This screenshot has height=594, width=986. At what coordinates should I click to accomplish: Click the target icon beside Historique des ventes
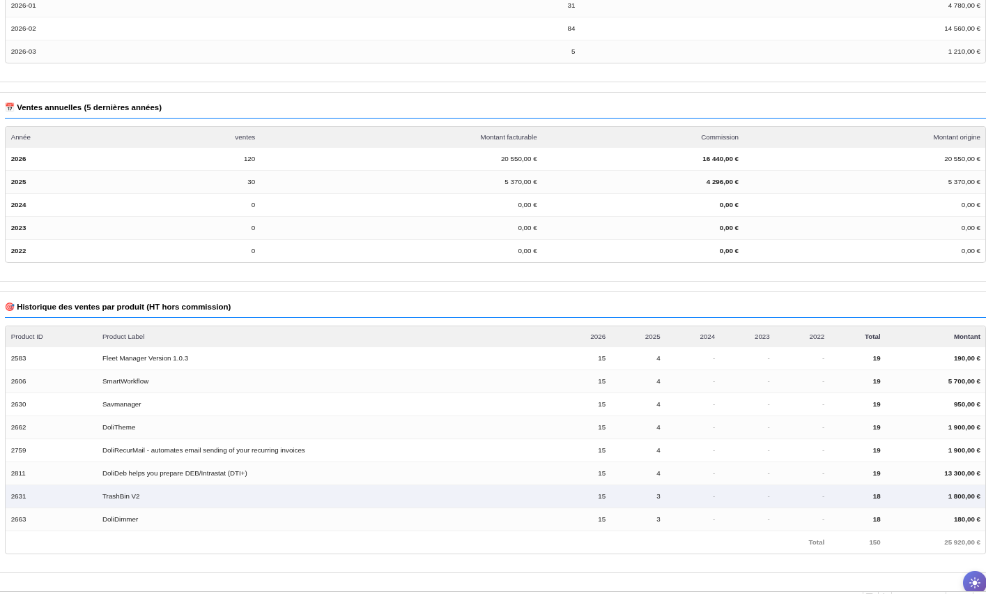point(10,307)
